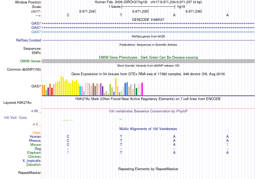Select the Elephant alignment row label
The image size is (255, 179).
click(x=34, y=153)
